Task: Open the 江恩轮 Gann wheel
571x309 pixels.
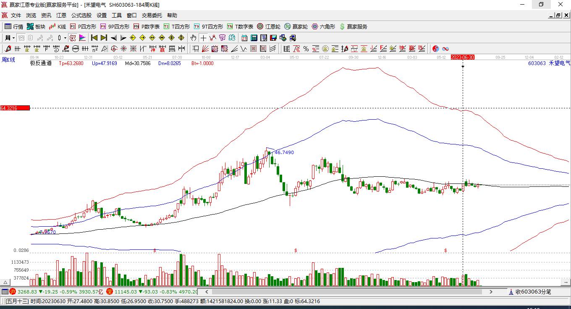Action: [269, 26]
